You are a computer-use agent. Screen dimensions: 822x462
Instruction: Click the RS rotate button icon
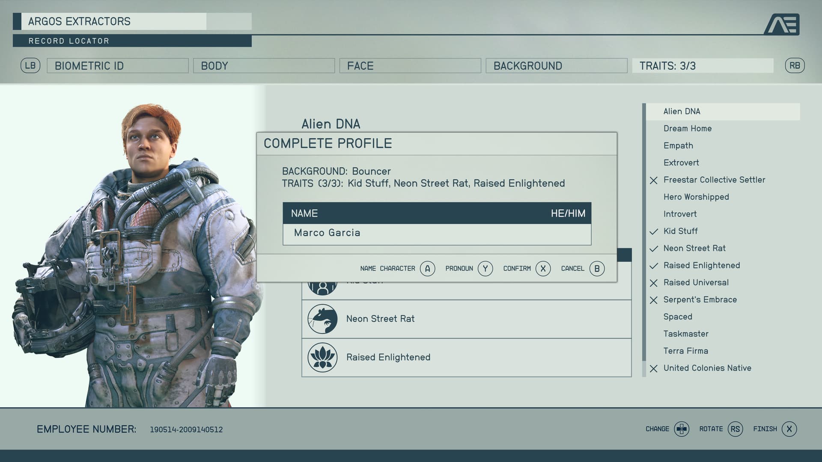(x=735, y=429)
